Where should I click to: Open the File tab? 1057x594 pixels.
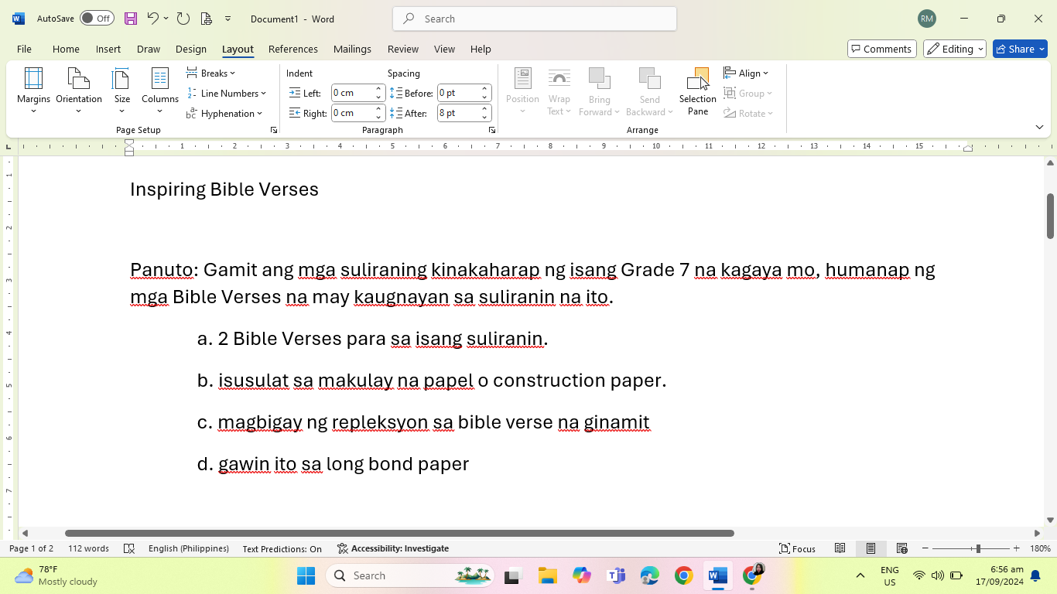pos(24,49)
